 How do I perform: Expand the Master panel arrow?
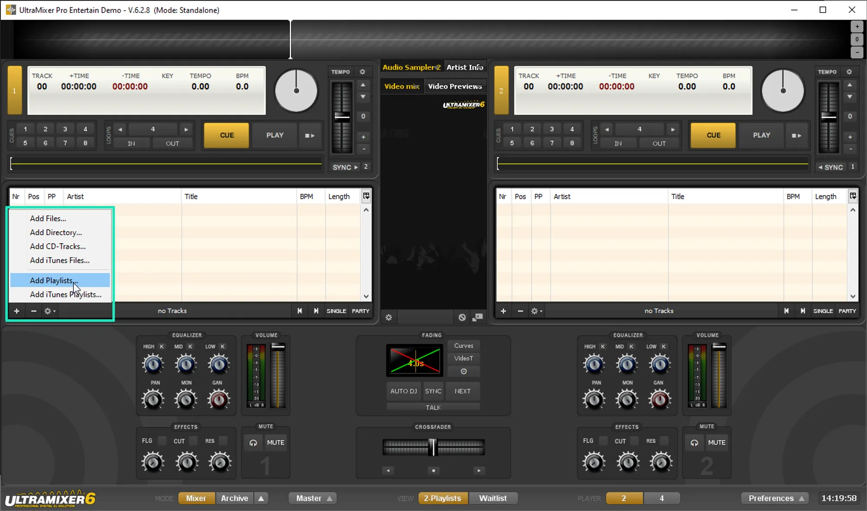click(329, 498)
